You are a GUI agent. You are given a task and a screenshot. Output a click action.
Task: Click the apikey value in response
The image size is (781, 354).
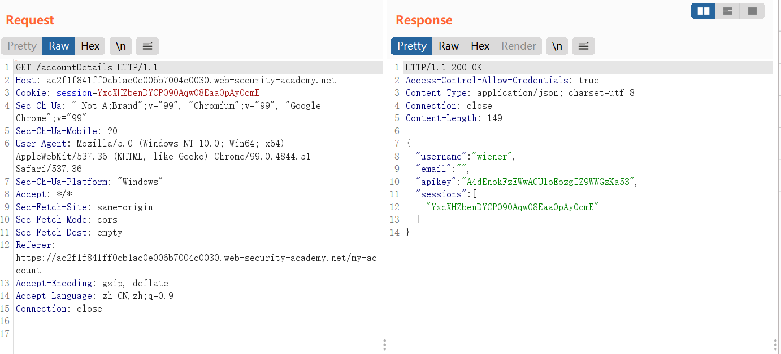click(547, 182)
